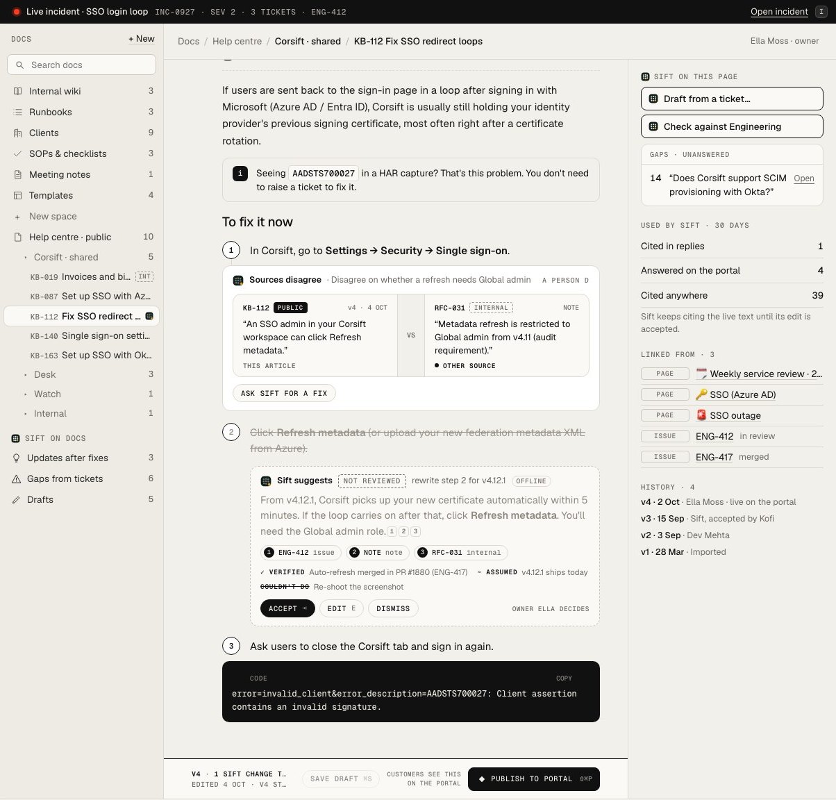Expand the Watch folder in sidebar
Viewport: 836px width, 800px height.
click(x=26, y=394)
